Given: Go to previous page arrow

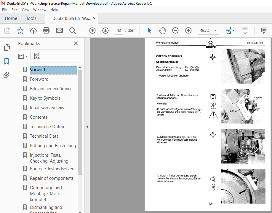Looking at the screenshot, I should [92, 31].
